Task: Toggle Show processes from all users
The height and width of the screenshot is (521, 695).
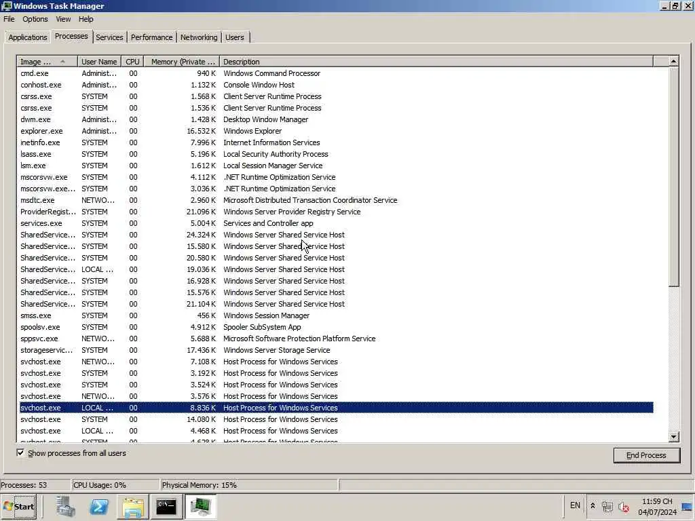Action: click(x=20, y=452)
